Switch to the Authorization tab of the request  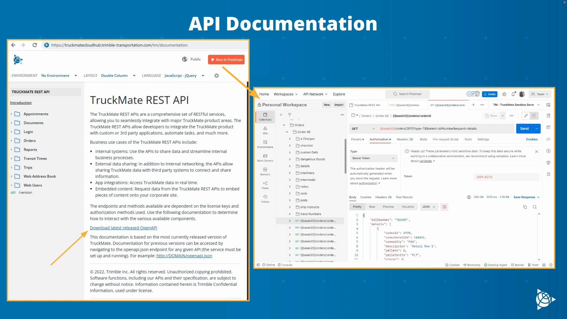click(379, 139)
